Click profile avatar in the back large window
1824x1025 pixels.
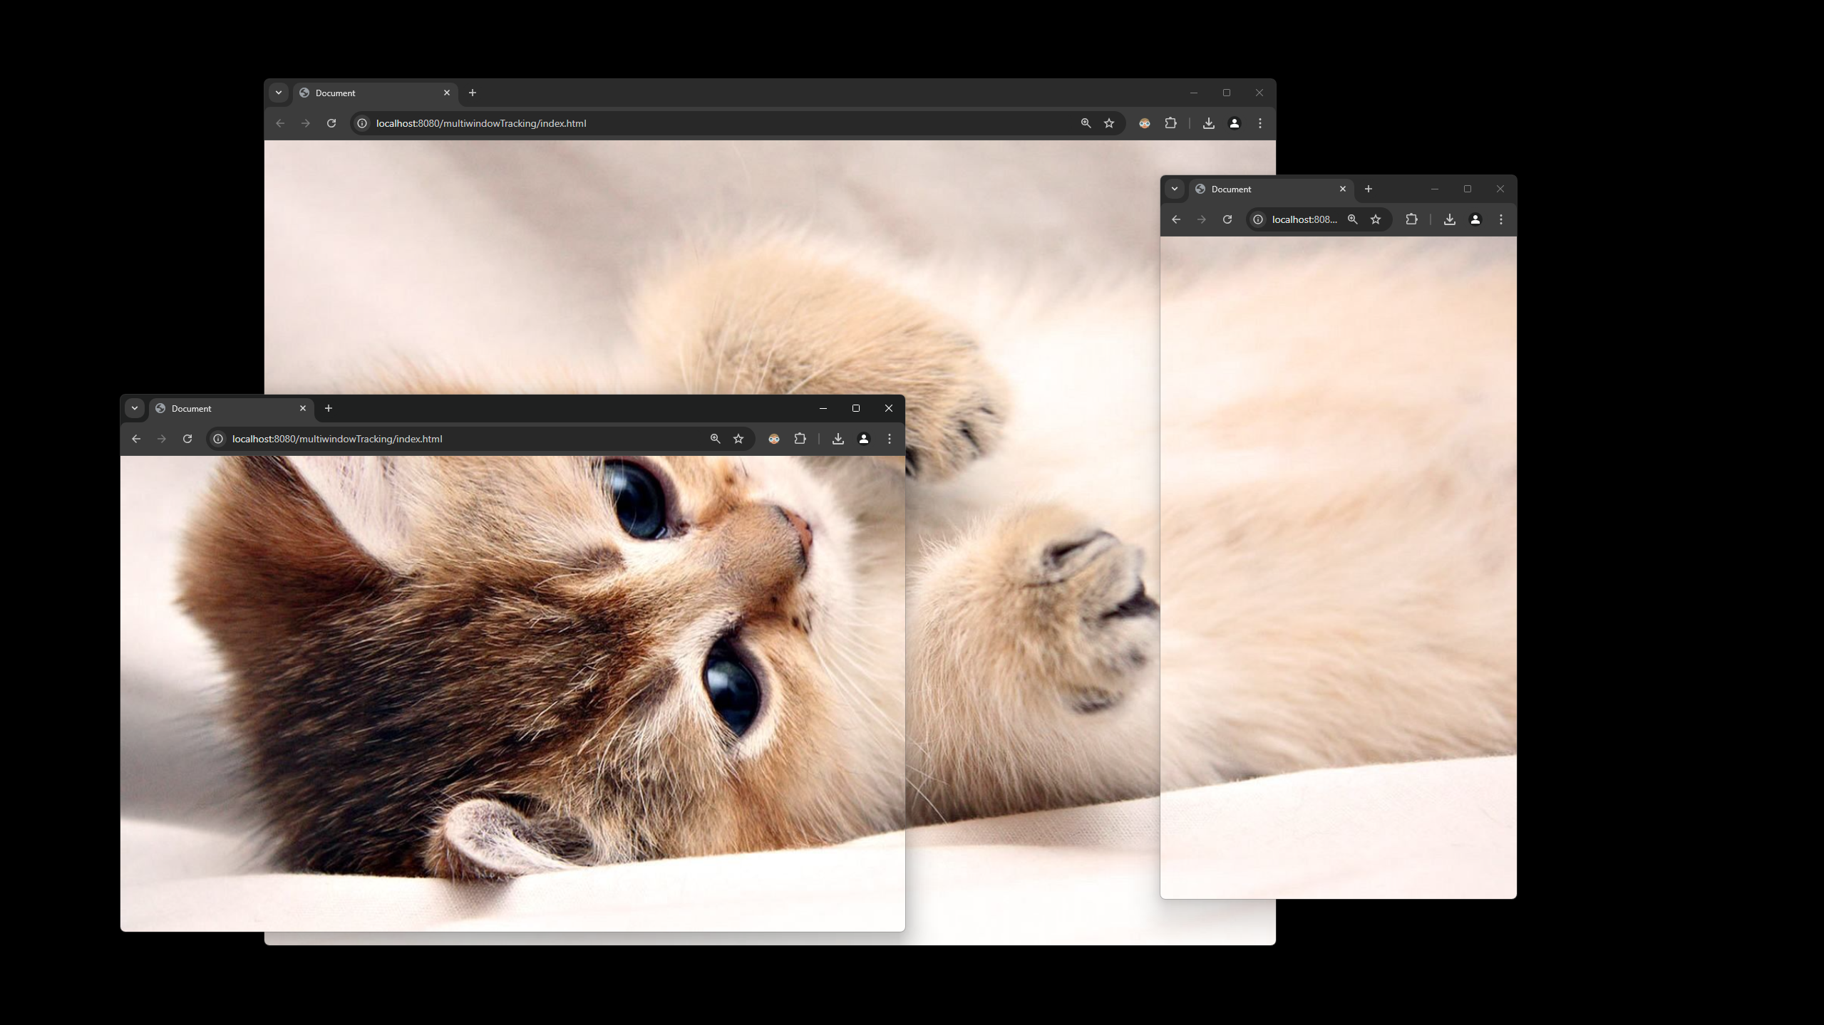click(1235, 123)
